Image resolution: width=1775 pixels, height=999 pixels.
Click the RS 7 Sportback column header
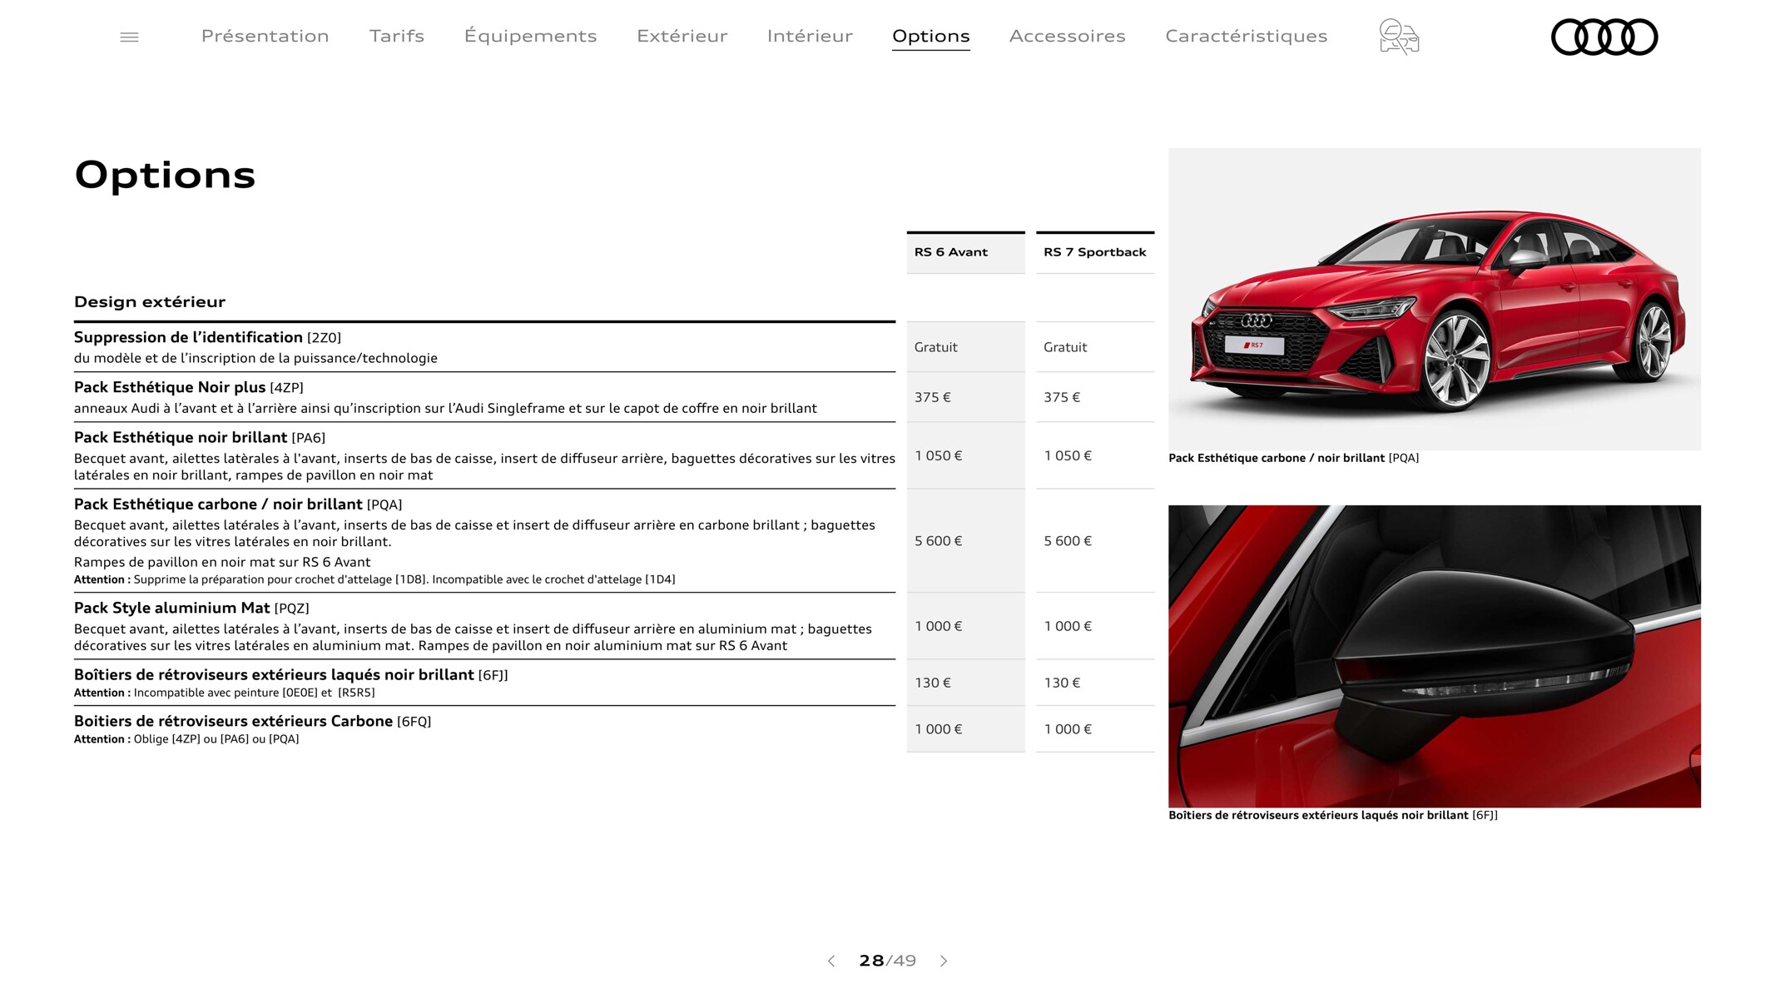[x=1095, y=252]
